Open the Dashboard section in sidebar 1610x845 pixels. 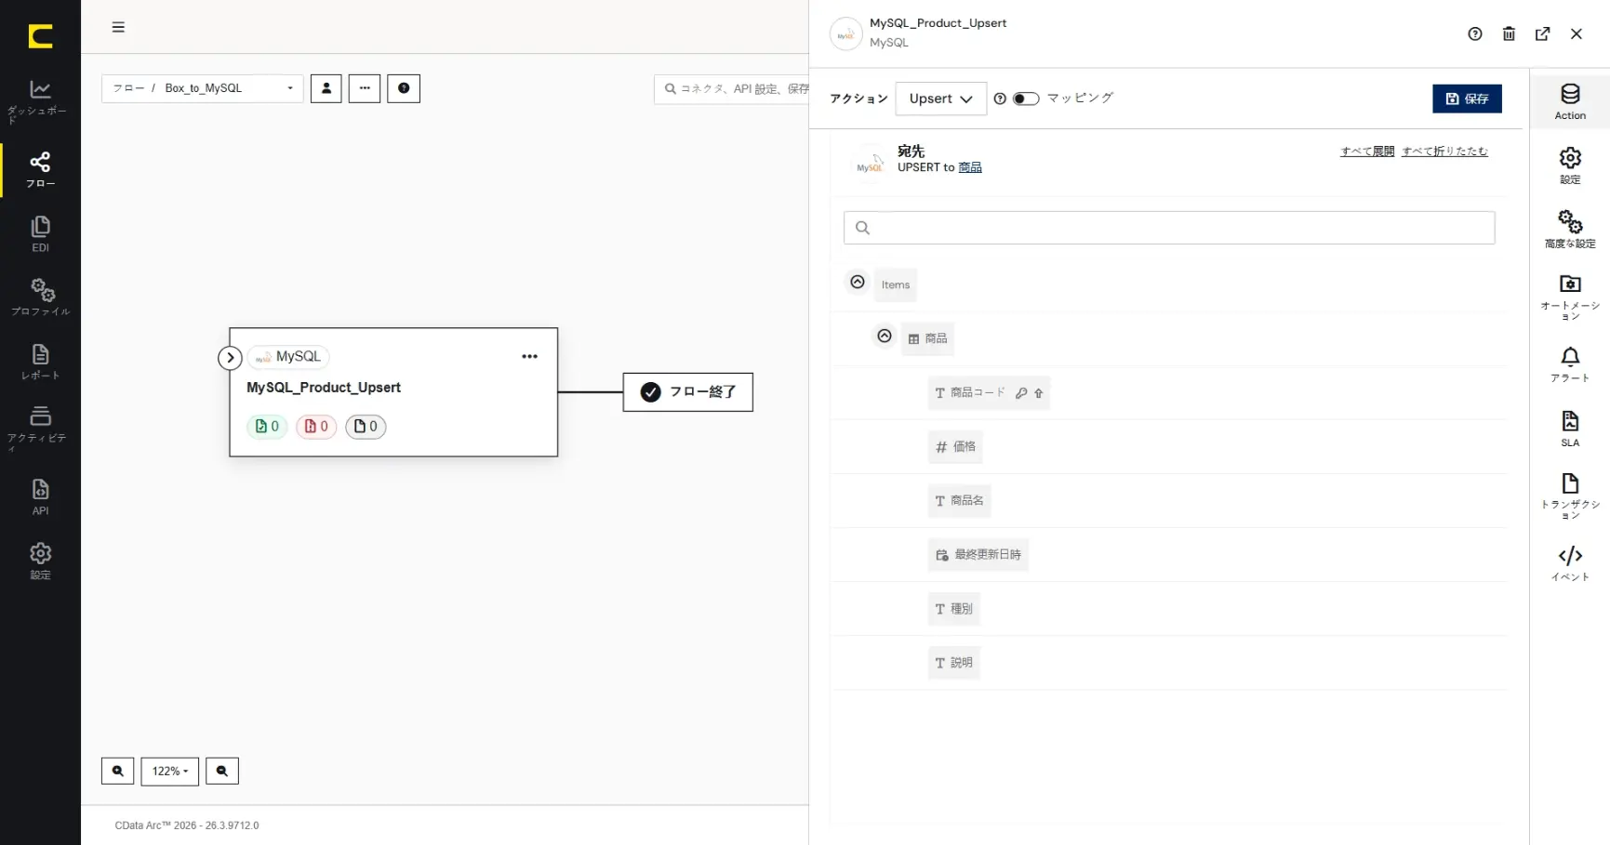click(40, 100)
